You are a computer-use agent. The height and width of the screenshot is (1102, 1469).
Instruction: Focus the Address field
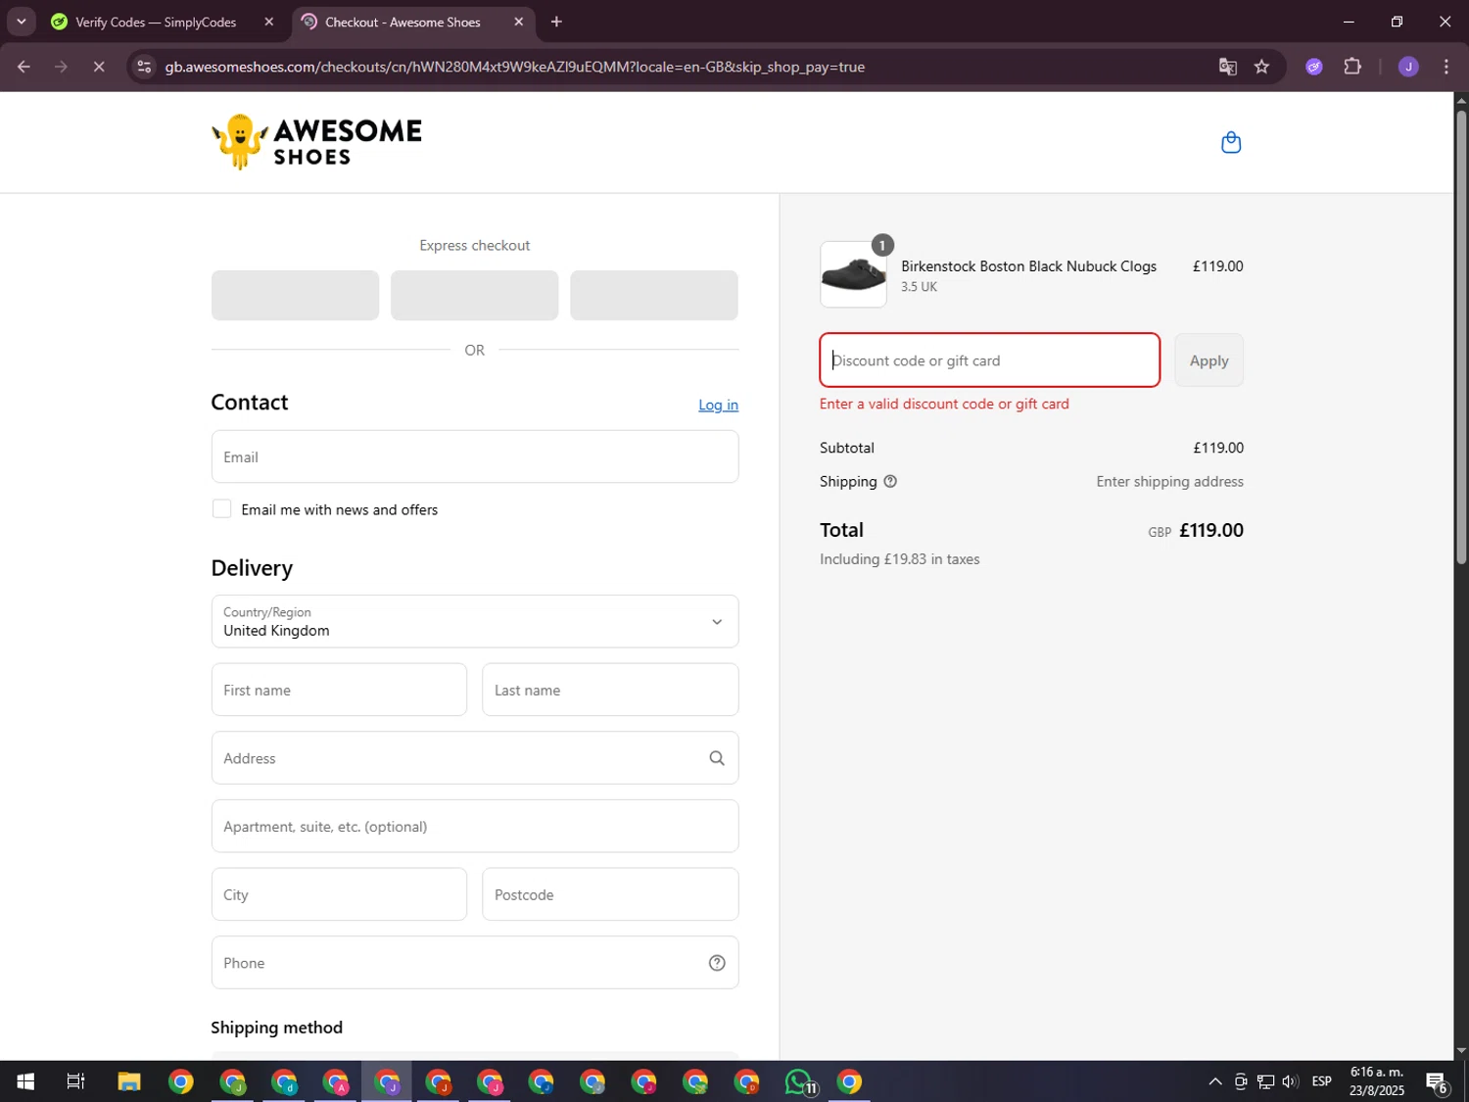pyautogui.click(x=475, y=758)
